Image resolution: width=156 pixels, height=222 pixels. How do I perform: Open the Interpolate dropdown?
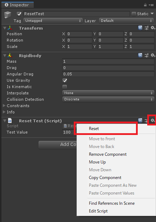click(x=108, y=93)
